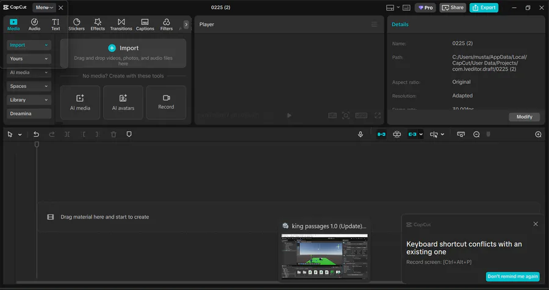Open the Dreamina sidebar item

coord(29,113)
